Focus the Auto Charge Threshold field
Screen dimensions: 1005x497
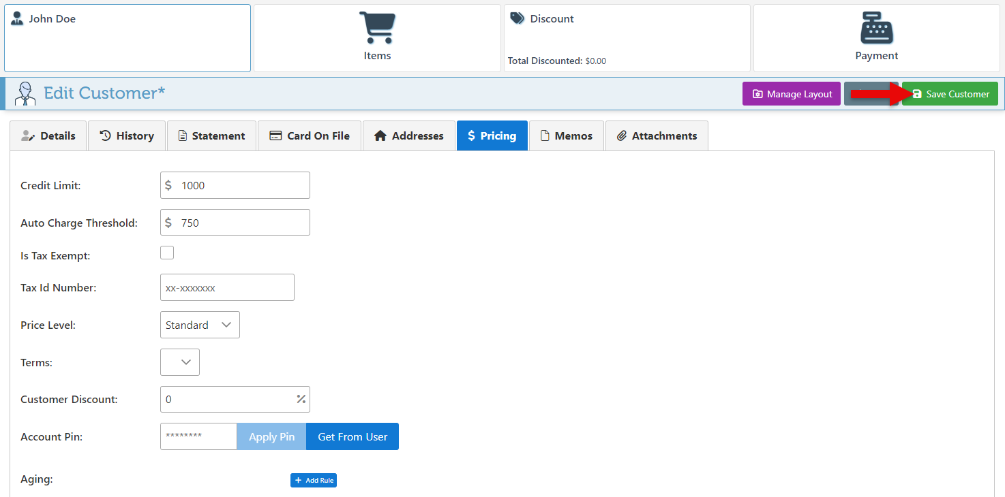pos(242,223)
